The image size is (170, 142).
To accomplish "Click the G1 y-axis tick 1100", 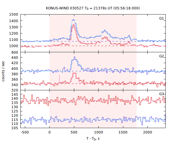I will [14, 40].
